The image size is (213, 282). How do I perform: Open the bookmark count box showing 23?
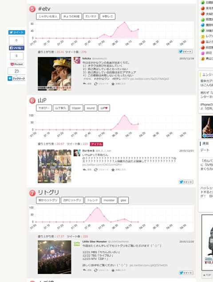[16, 71]
